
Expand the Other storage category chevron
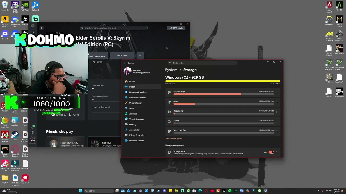(277, 102)
